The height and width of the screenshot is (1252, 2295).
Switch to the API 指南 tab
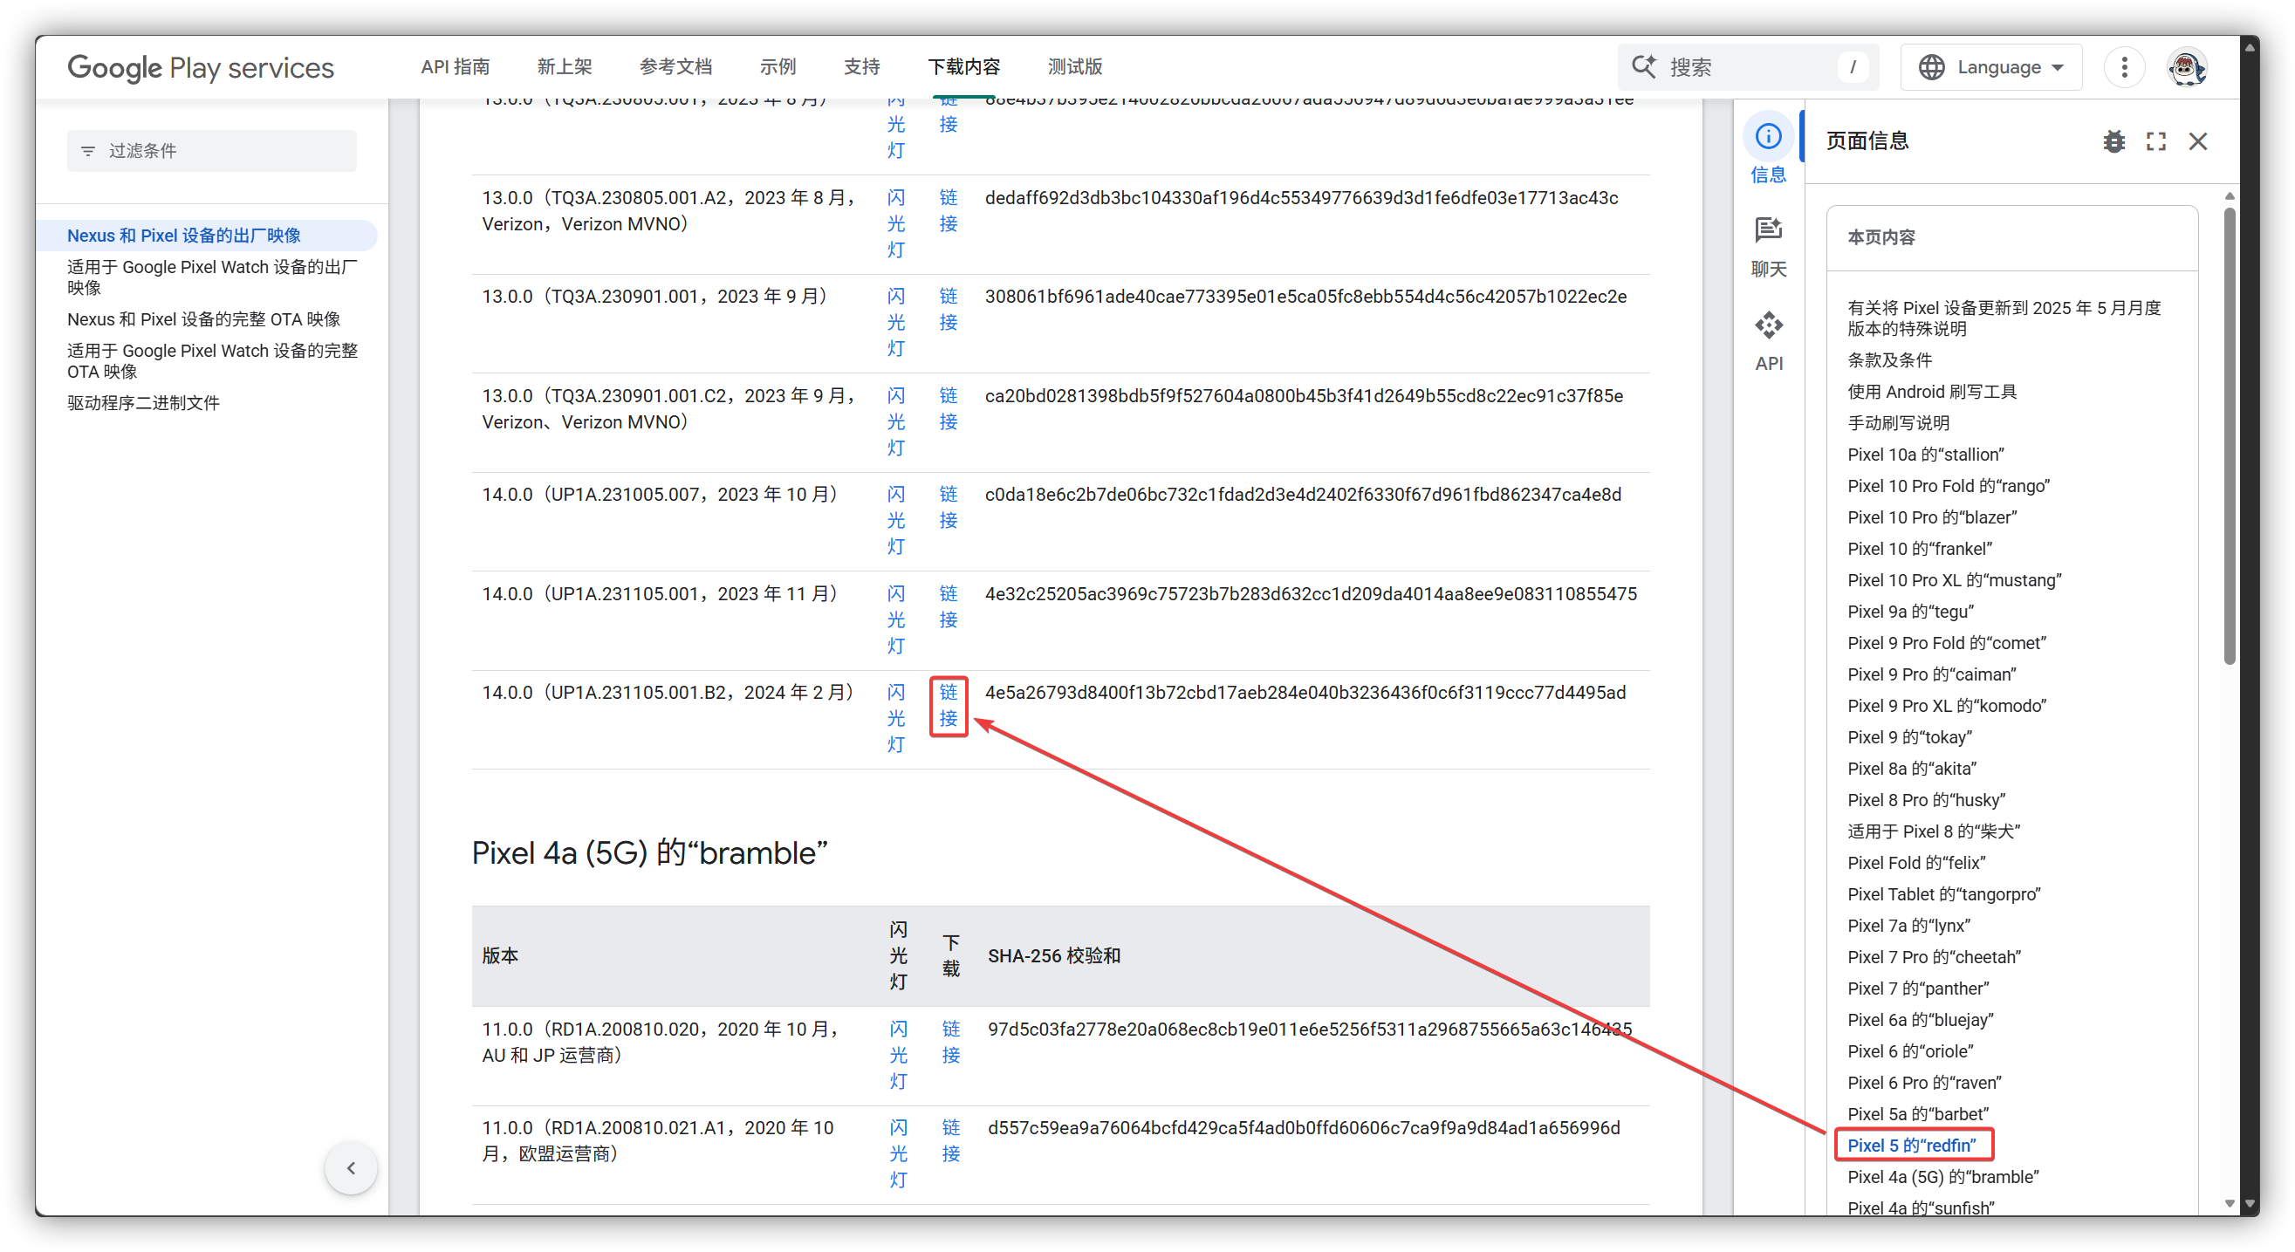[x=456, y=67]
